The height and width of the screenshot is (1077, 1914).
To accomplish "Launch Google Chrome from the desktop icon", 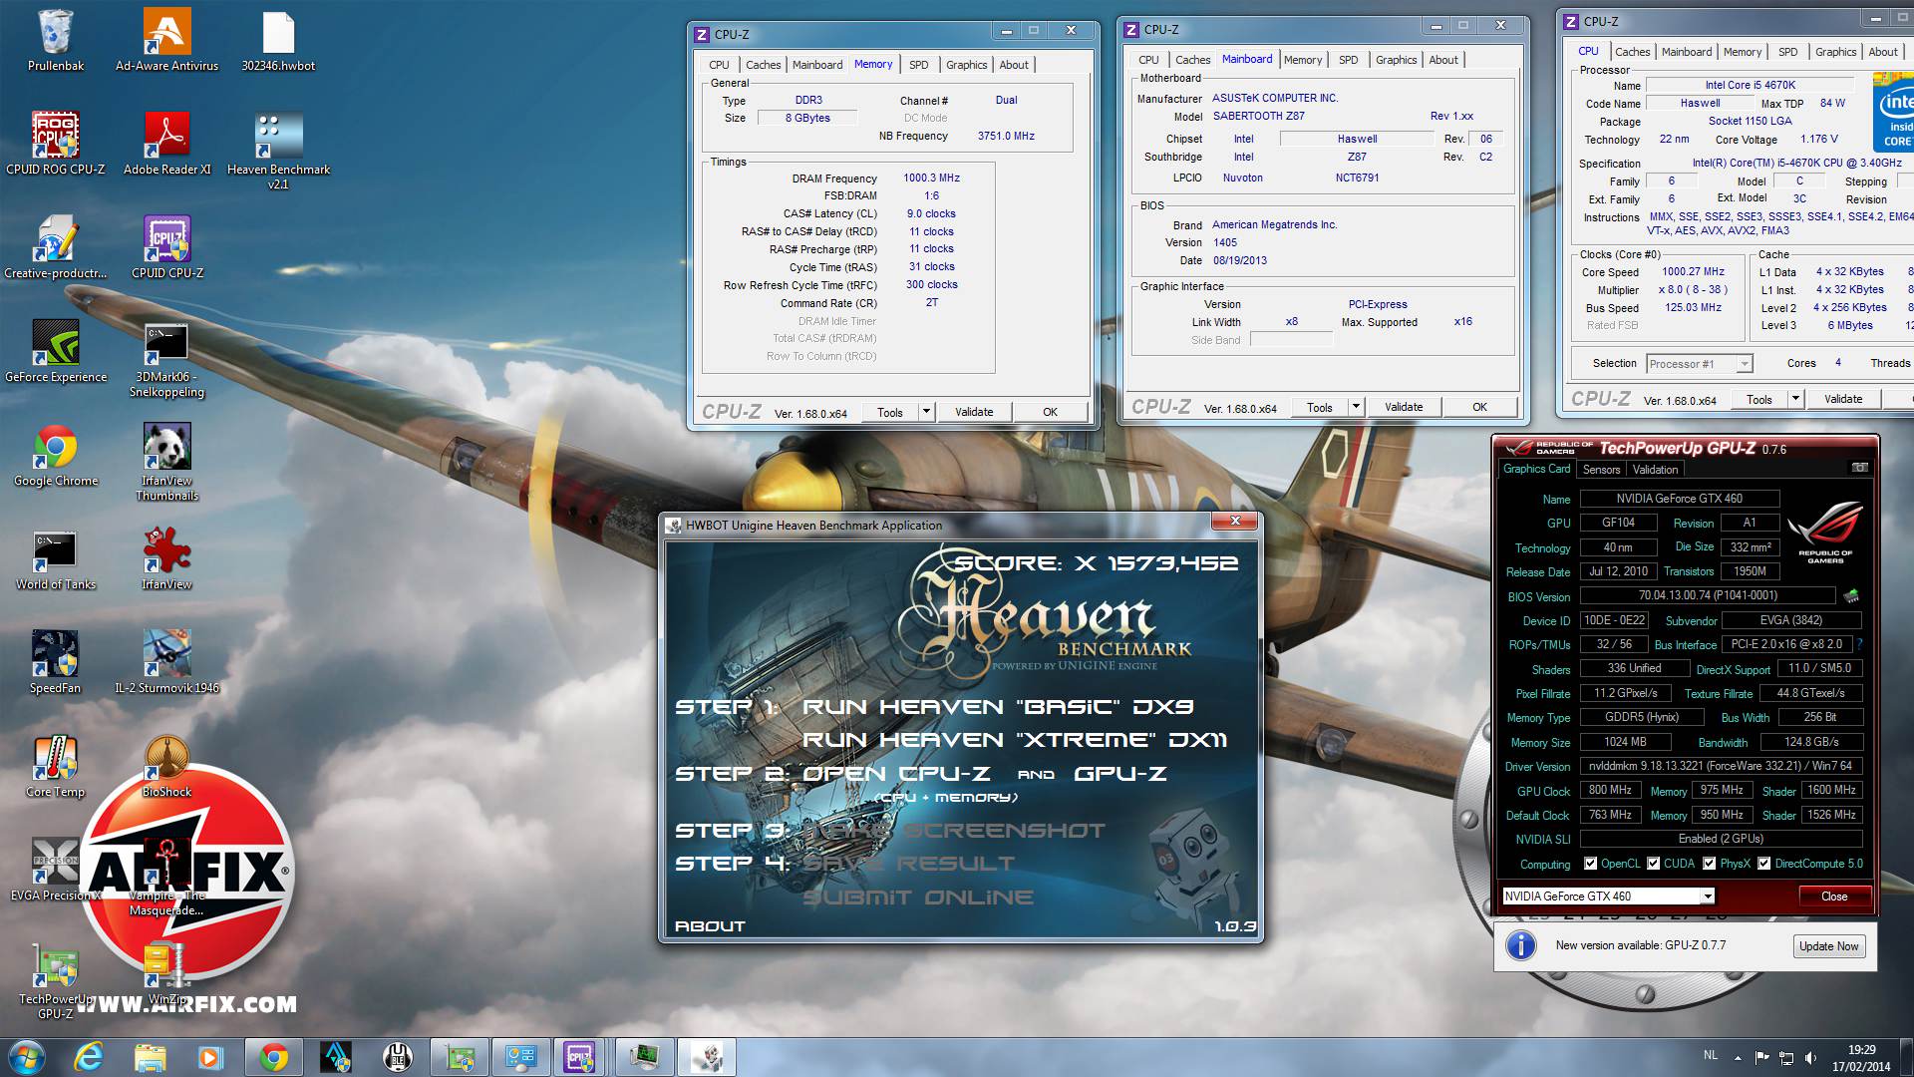I will (x=56, y=455).
